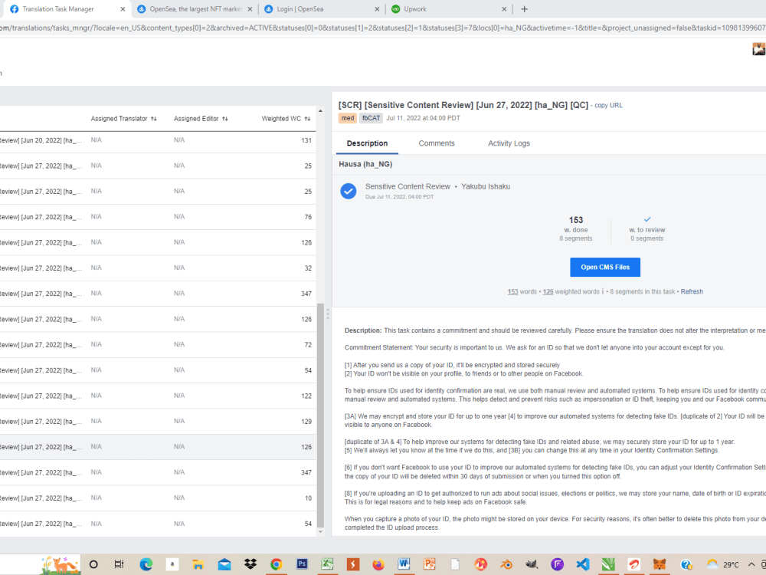
Task: Switch to OpenSea largest NFT marketplace tab
Action: click(195, 8)
